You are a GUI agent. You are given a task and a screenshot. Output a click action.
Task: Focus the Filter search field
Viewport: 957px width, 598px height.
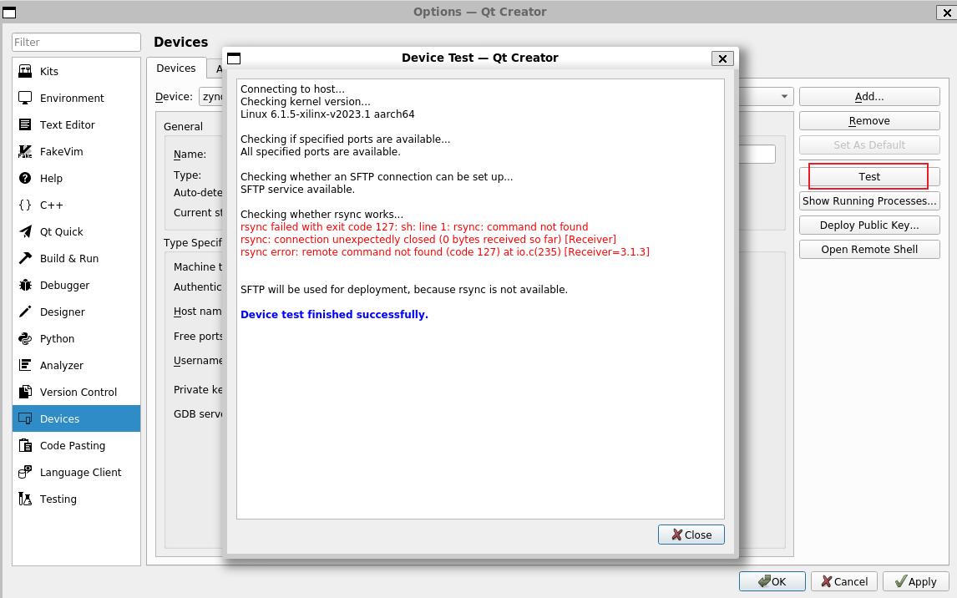pyautogui.click(x=76, y=42)
